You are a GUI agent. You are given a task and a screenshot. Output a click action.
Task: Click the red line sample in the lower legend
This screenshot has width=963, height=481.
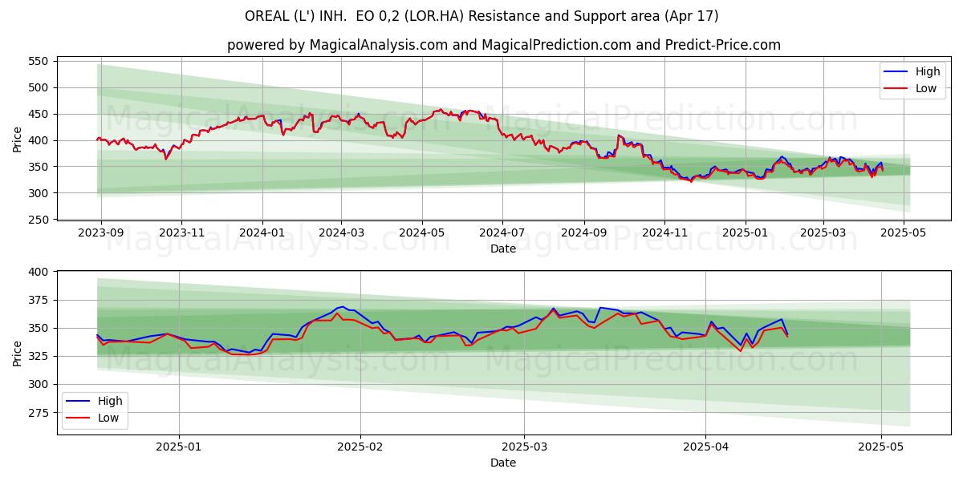tap(79, 418)
